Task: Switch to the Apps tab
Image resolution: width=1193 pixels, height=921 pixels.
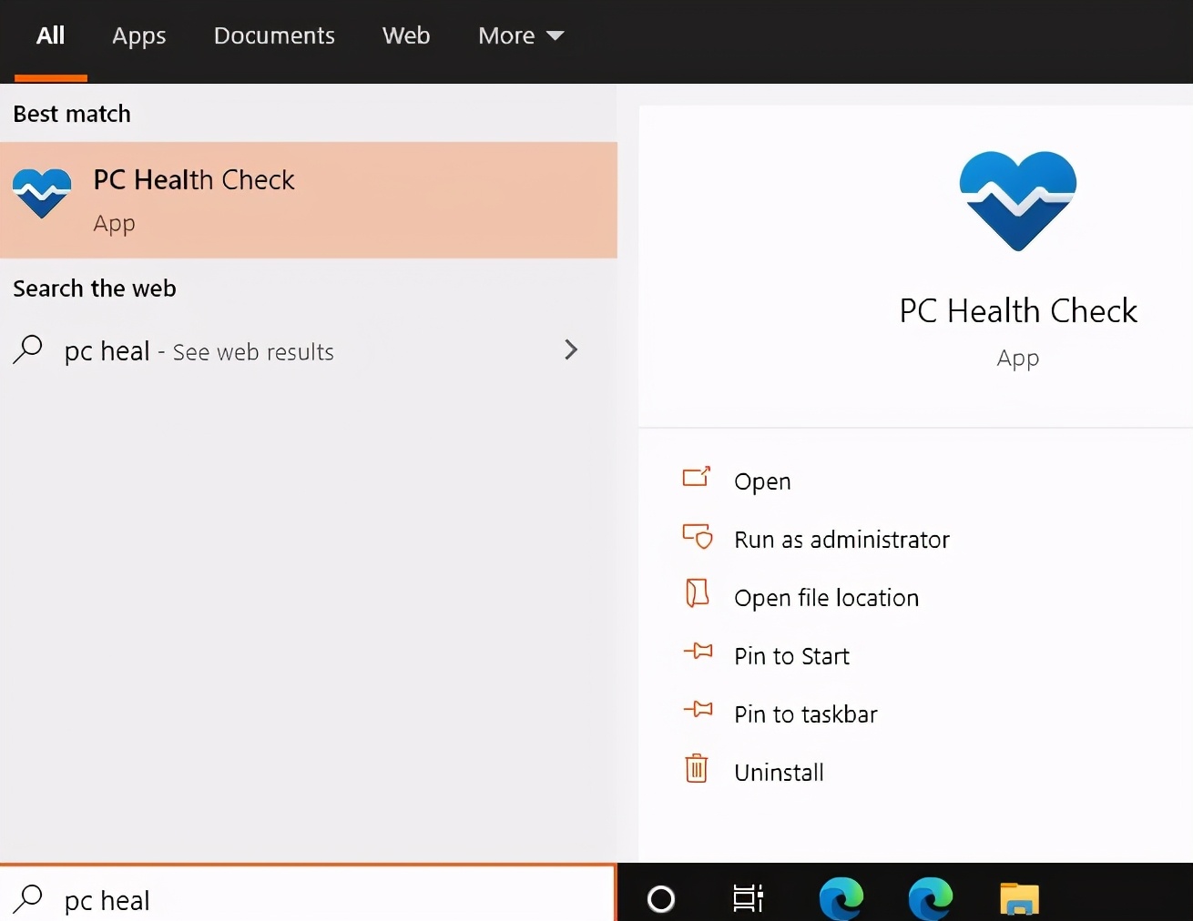Action: click(138, 35)
